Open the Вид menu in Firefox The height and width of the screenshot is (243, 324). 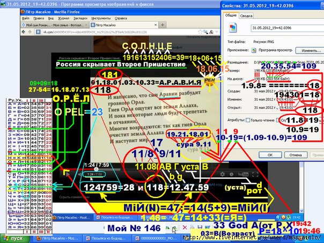coord(51,18)
